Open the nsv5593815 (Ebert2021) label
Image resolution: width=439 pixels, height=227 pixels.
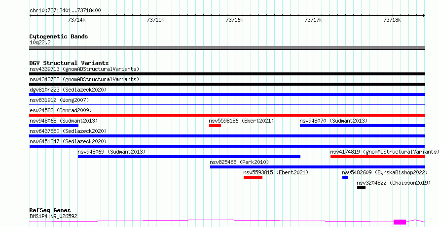(x=276, y=172)
